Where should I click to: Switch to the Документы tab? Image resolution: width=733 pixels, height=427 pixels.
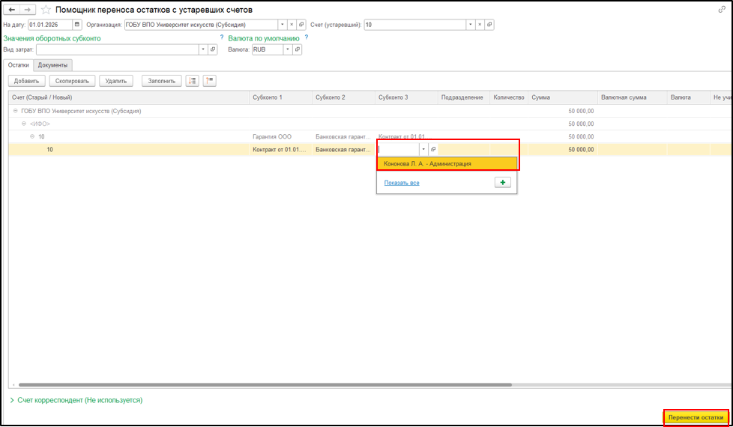52,65
